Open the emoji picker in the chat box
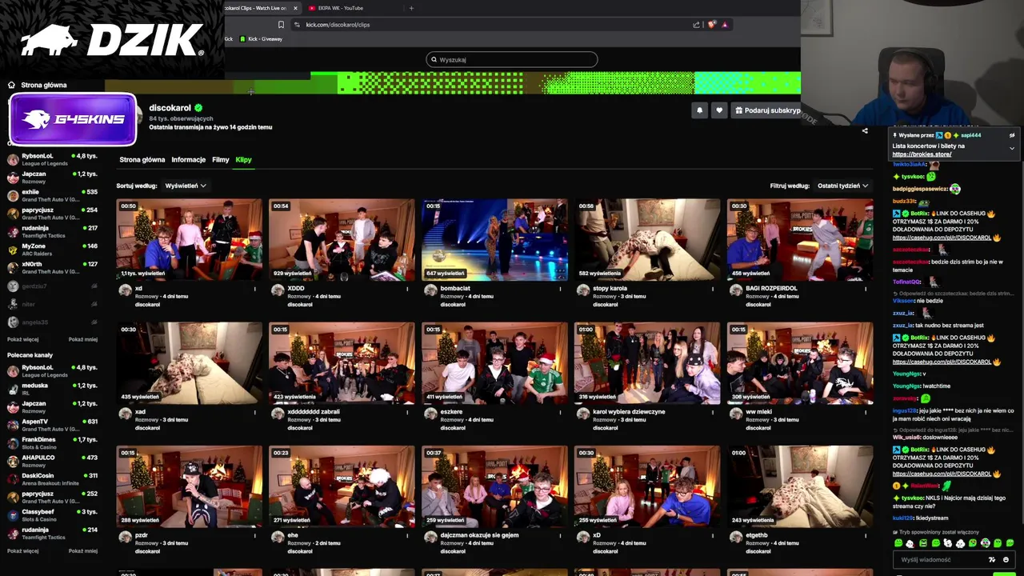Screen dimensions: 1024x576 (1006, 560)
